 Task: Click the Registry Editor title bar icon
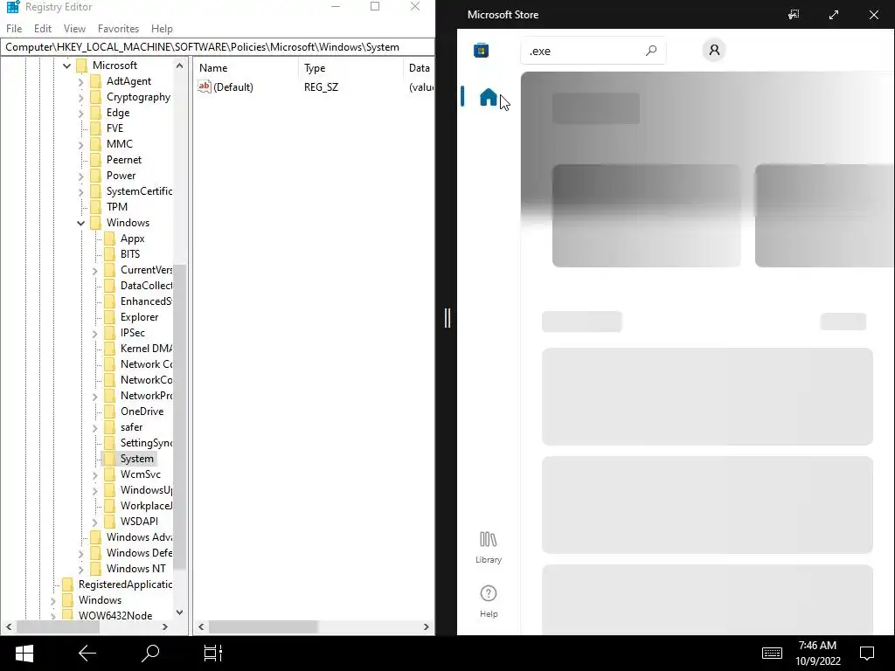pyautogui.click(x=12, y=7)
